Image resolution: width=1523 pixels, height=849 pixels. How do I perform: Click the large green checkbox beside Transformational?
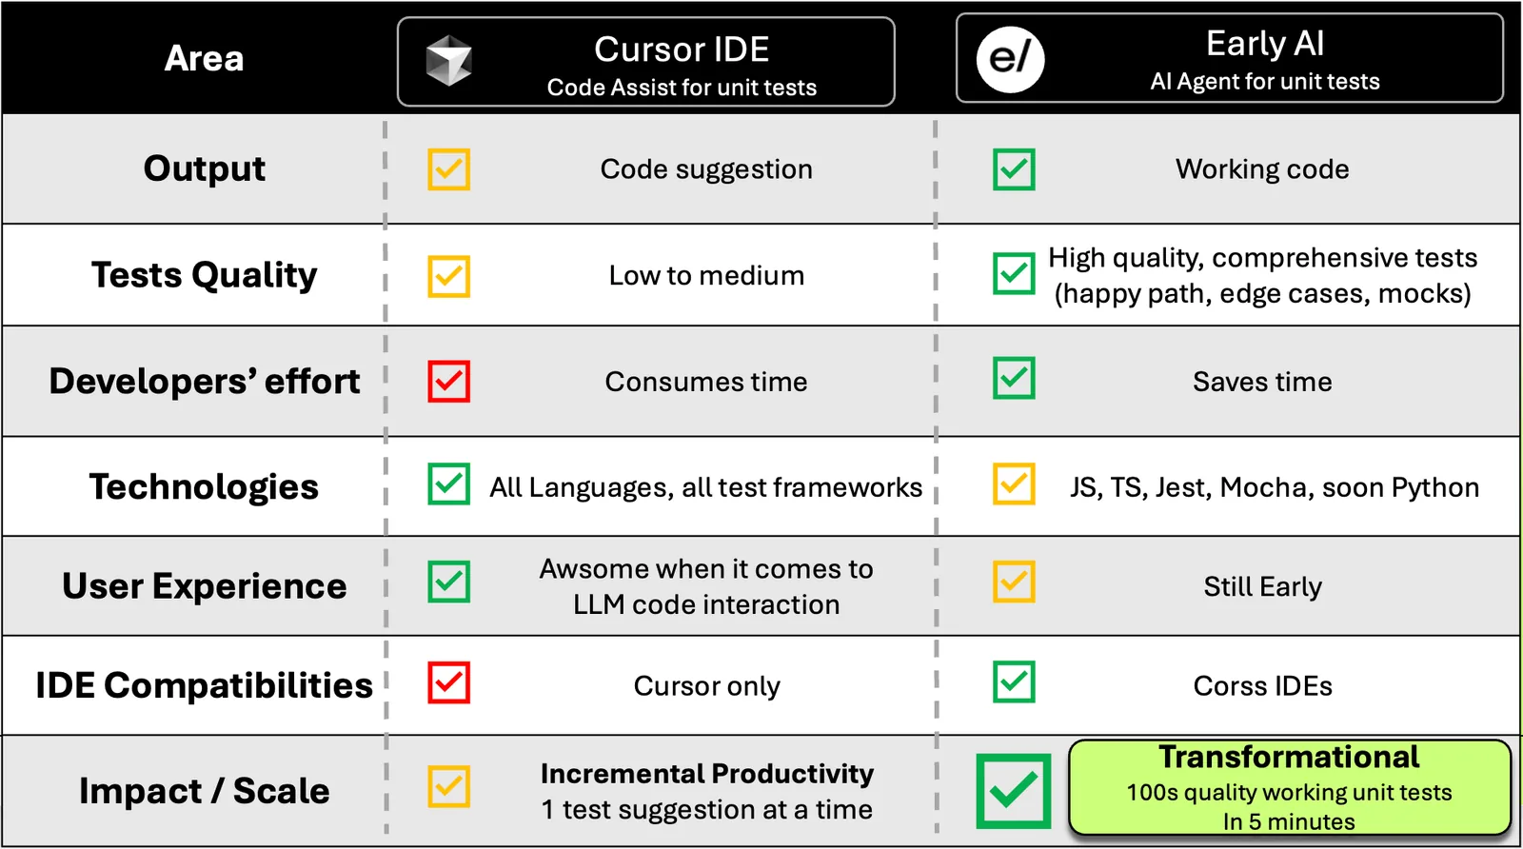tap(1014, 791)
